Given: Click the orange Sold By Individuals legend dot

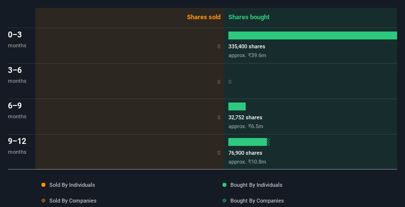Looking at the screenshot, I should click(x=43, y=185).
